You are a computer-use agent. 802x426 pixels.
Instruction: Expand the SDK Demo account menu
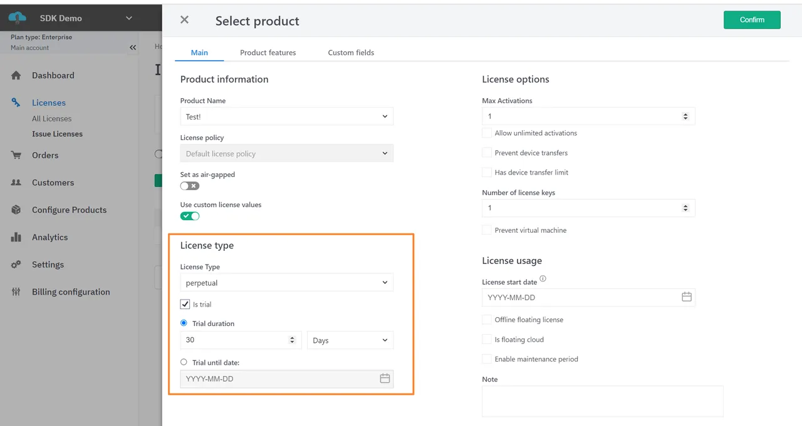coord(128,18)
